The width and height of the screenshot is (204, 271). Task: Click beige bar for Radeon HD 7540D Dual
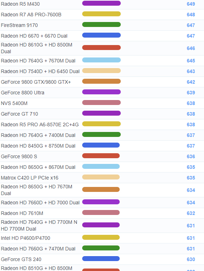[102, 71]
